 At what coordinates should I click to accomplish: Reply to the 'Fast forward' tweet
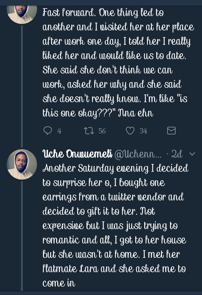click(48, 131)
